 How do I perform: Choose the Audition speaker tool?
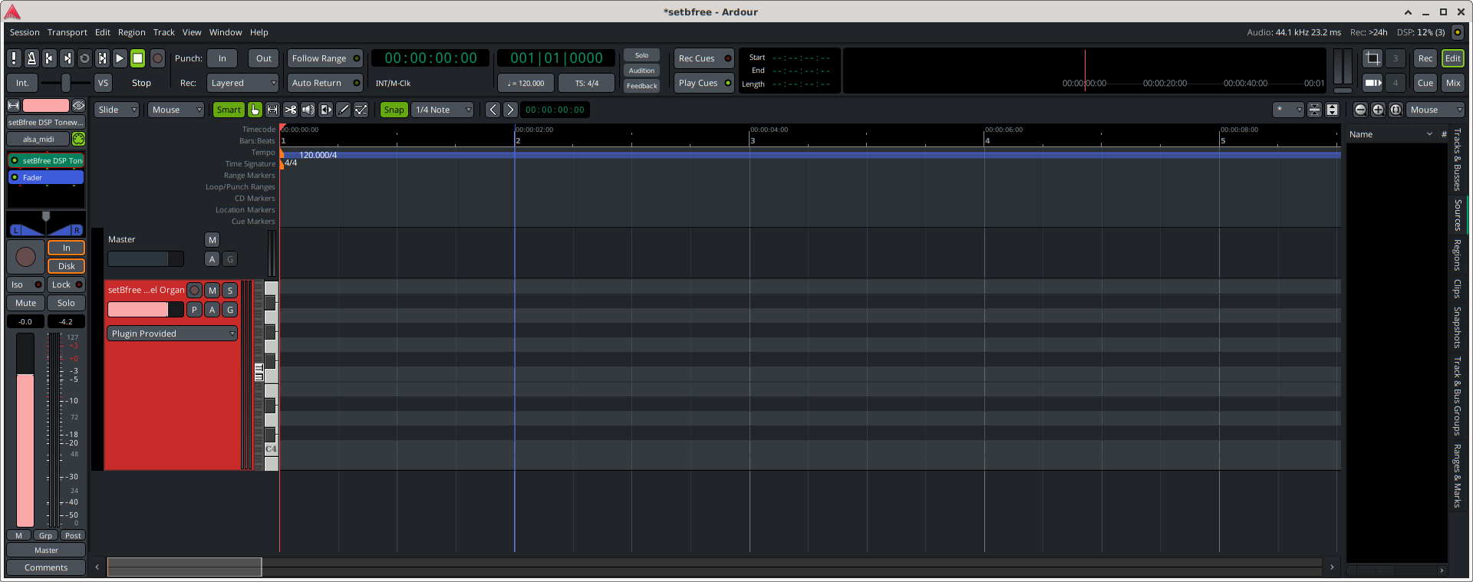pos(308,110)
